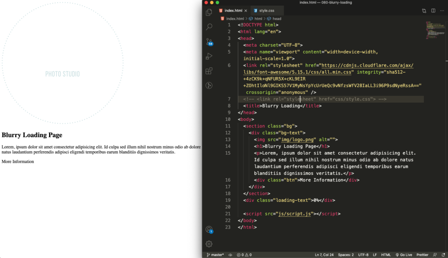Open the Git graph icon in activity bar
The width and height of the screenshot is (448, 258).
click(209, 85)
